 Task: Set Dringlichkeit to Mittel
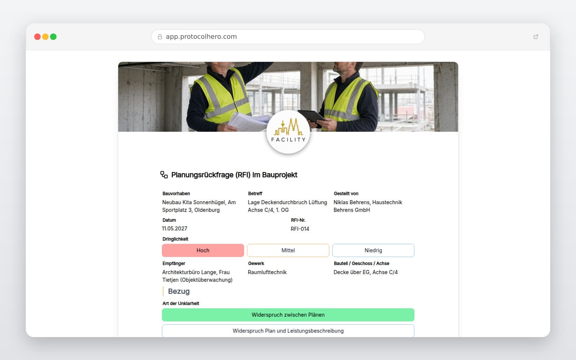tap(288, 251)
